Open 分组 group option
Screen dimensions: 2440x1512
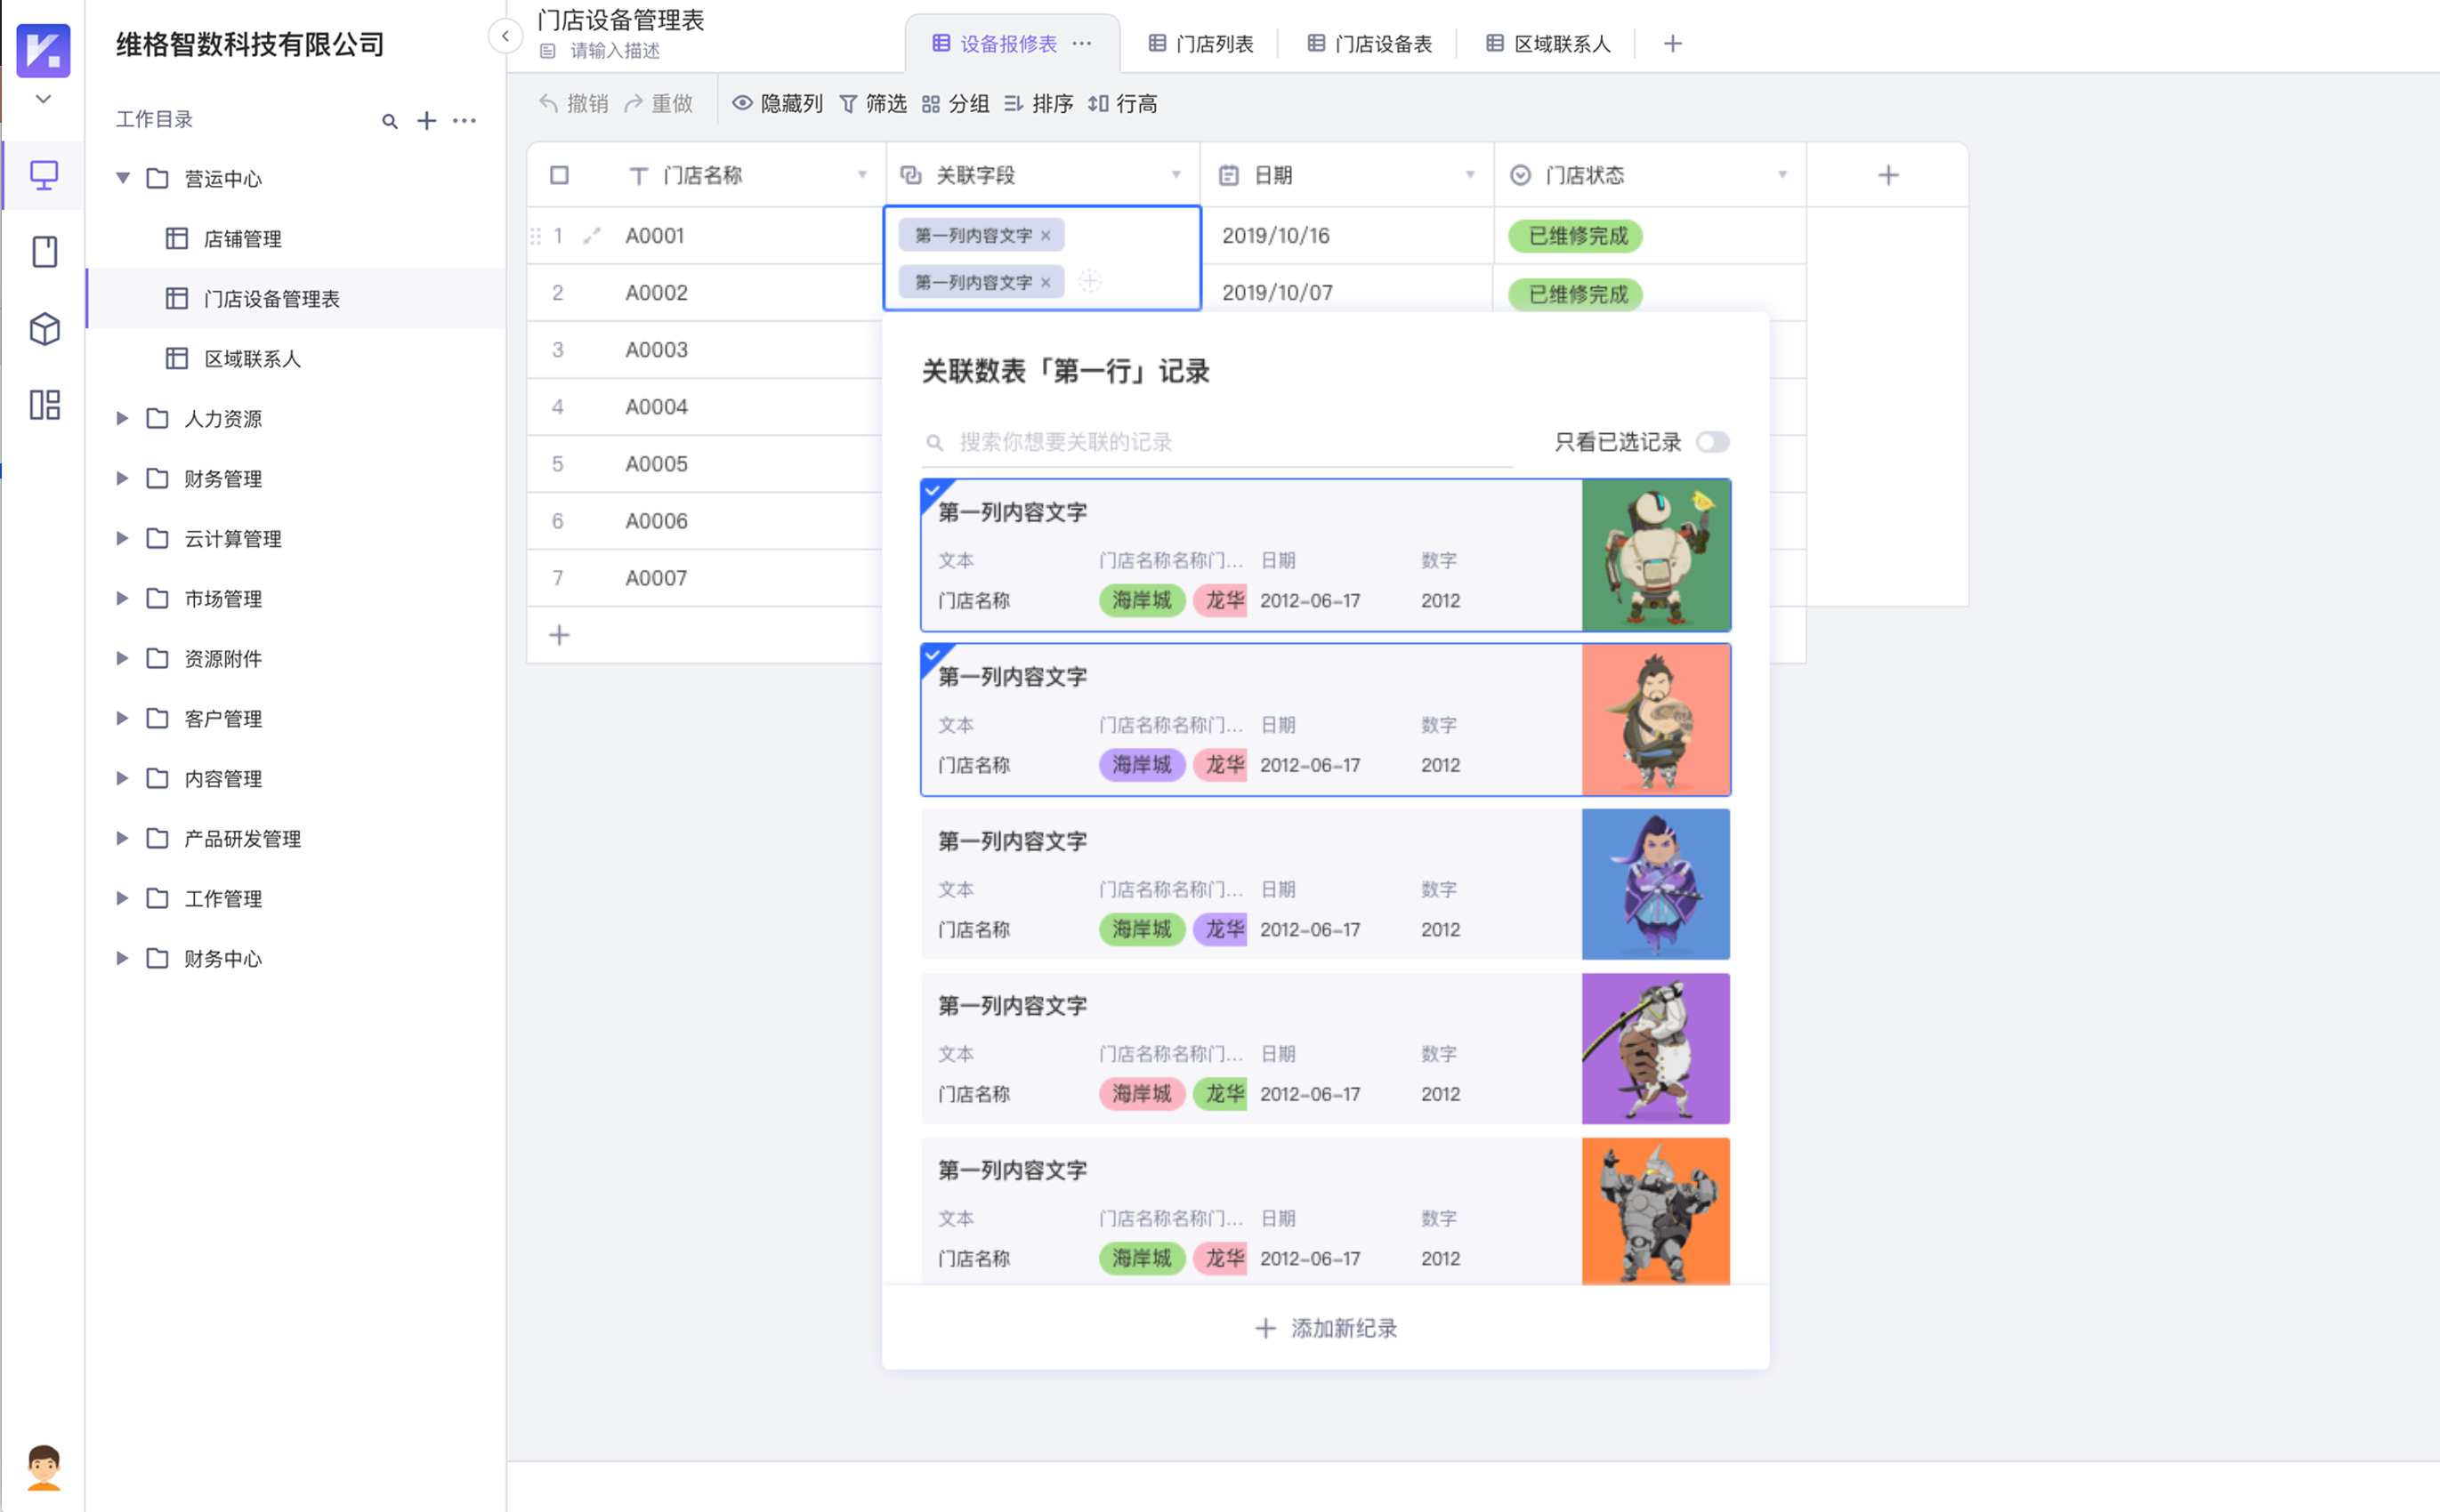[956, 104]
